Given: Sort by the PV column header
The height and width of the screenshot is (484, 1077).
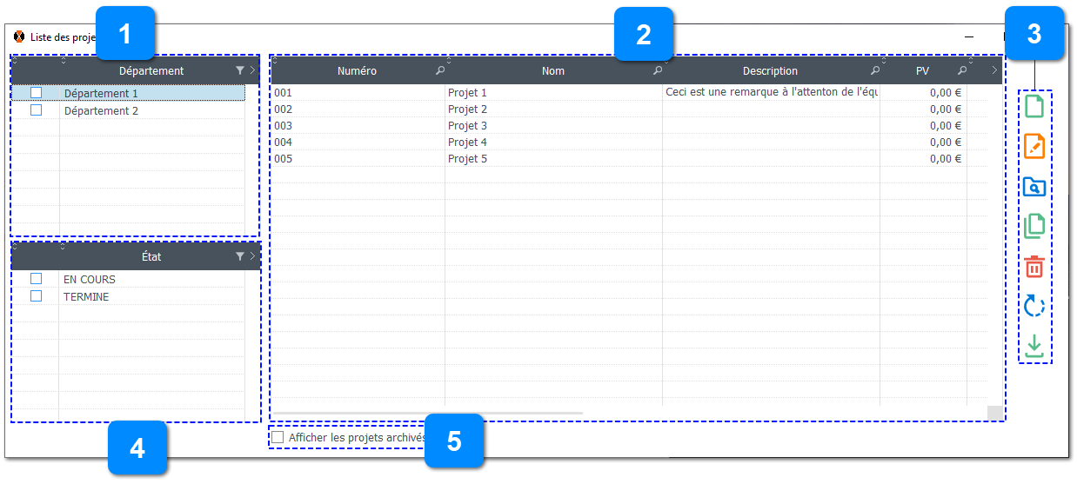Looking at the screenshot, I should coord(922,71).
